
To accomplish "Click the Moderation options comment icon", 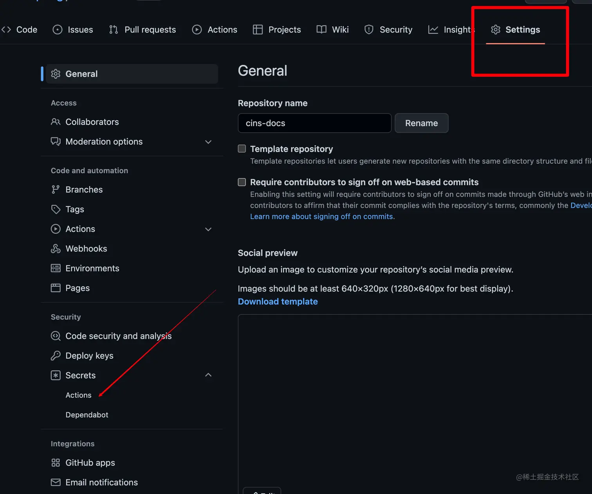I will [x=56, y=141].
